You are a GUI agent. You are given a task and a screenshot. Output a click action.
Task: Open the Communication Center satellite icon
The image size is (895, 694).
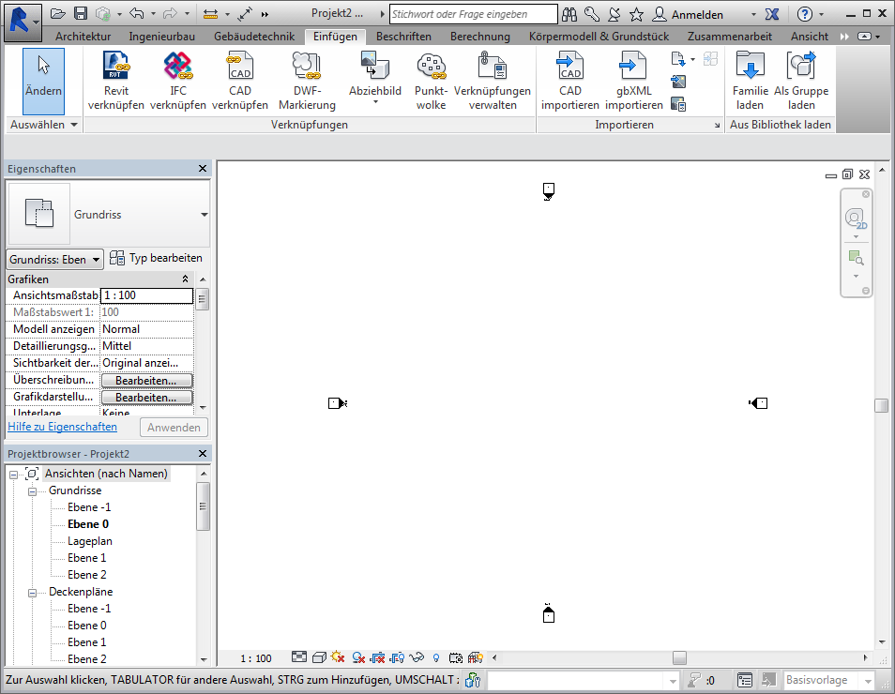point(614,14)
